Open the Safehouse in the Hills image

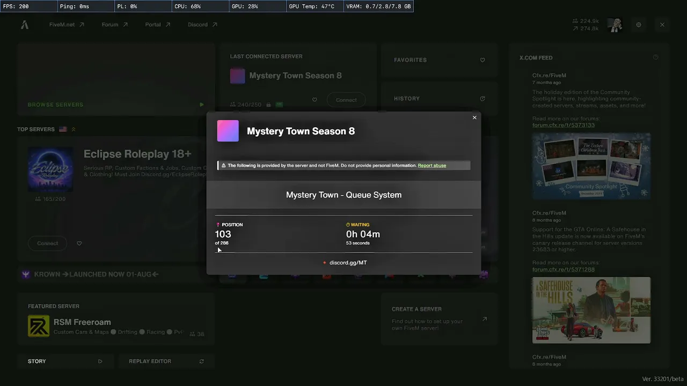click(591, 310)
